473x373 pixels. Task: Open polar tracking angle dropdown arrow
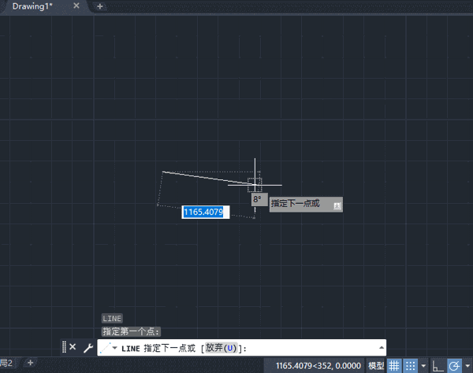coord(467,366)
